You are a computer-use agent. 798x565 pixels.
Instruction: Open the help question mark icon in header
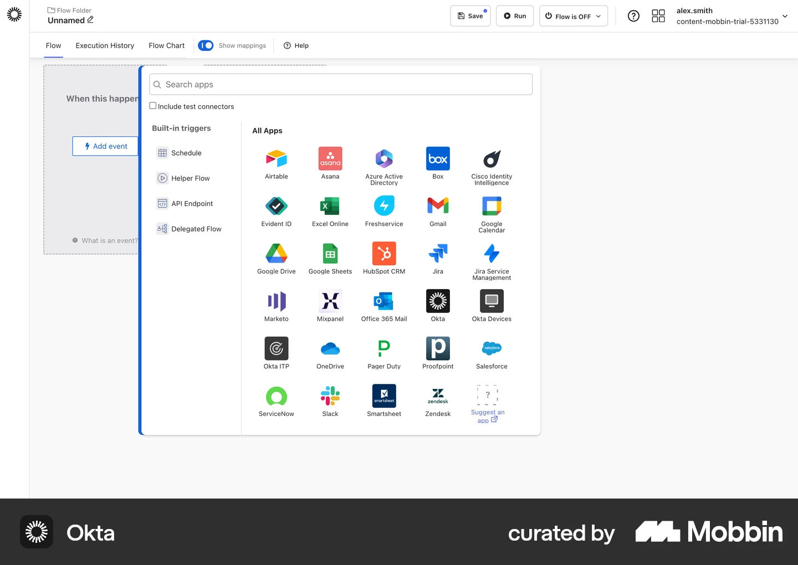633,16
